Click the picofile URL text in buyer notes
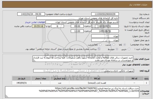153x99 pixels. tap(89, 90)
